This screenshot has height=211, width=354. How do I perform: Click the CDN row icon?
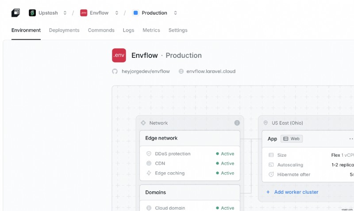(x=149, y=163)
